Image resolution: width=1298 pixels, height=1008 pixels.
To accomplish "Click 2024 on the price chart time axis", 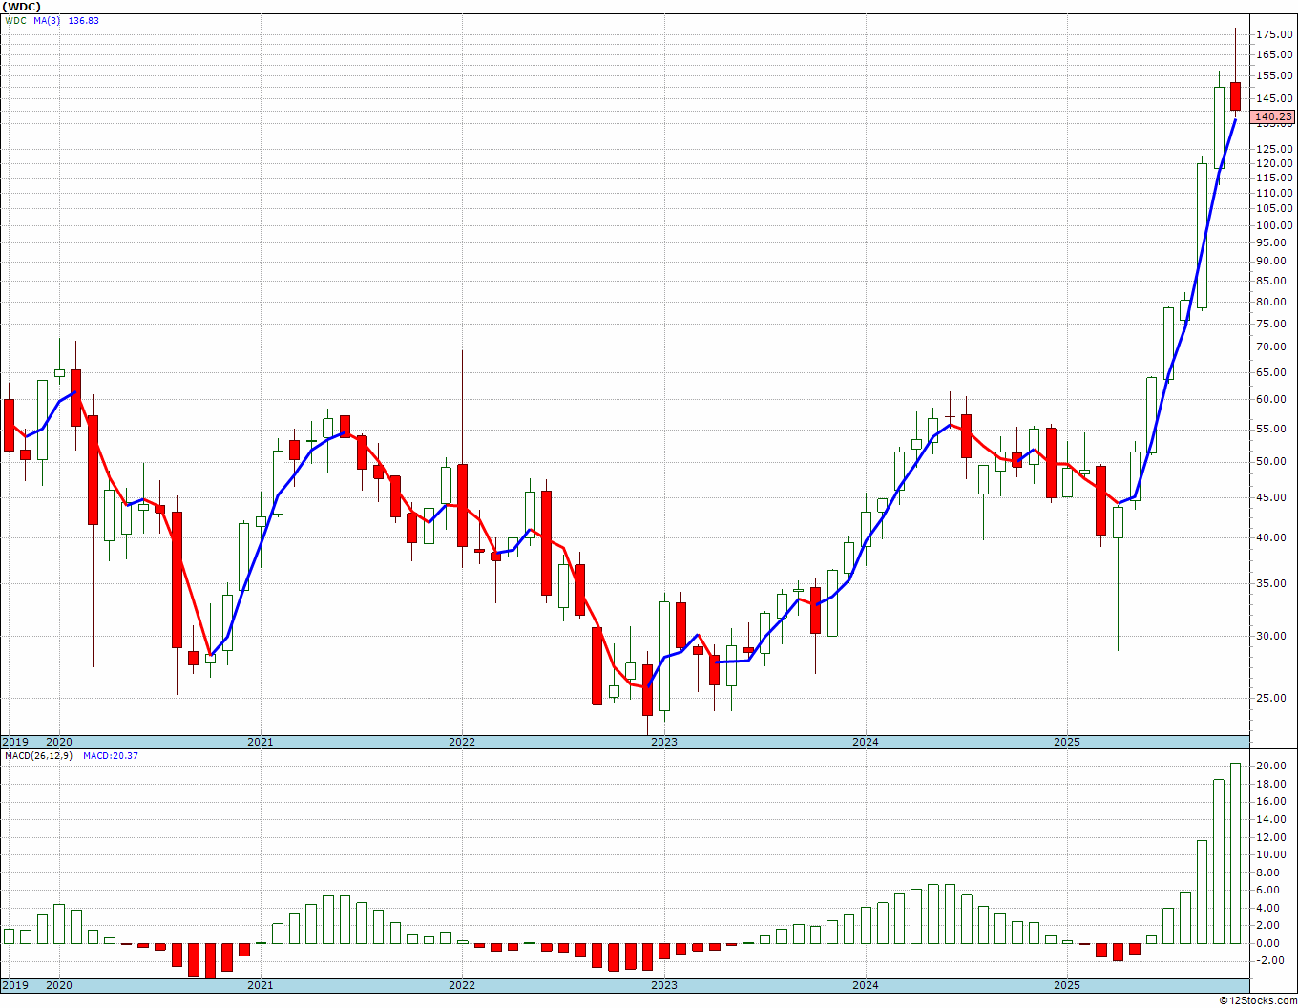I will click(866, 742).
